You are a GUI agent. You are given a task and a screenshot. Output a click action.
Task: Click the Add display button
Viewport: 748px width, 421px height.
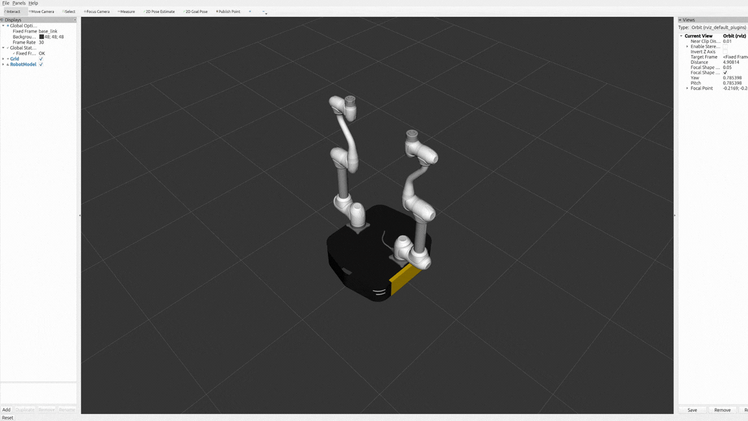(x=6, y=410)
